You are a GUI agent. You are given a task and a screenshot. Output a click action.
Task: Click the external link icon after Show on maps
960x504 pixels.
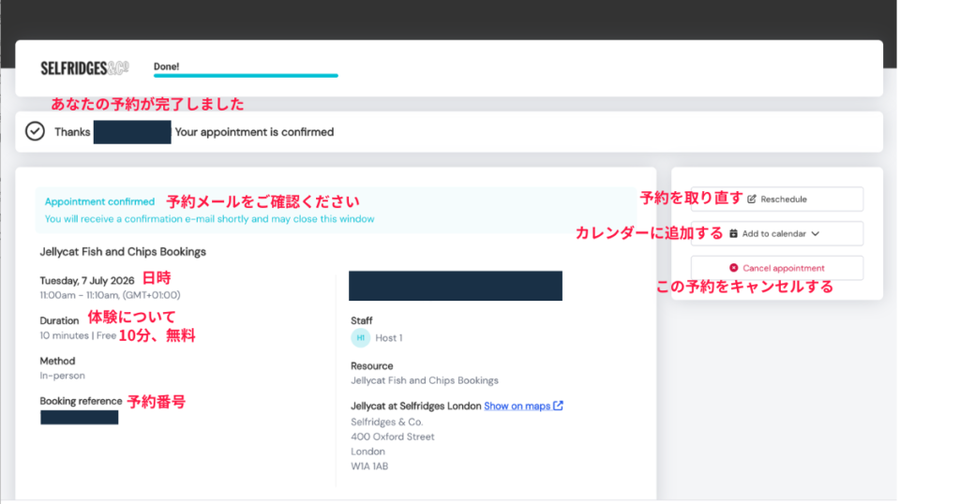[x=558, y=406]
